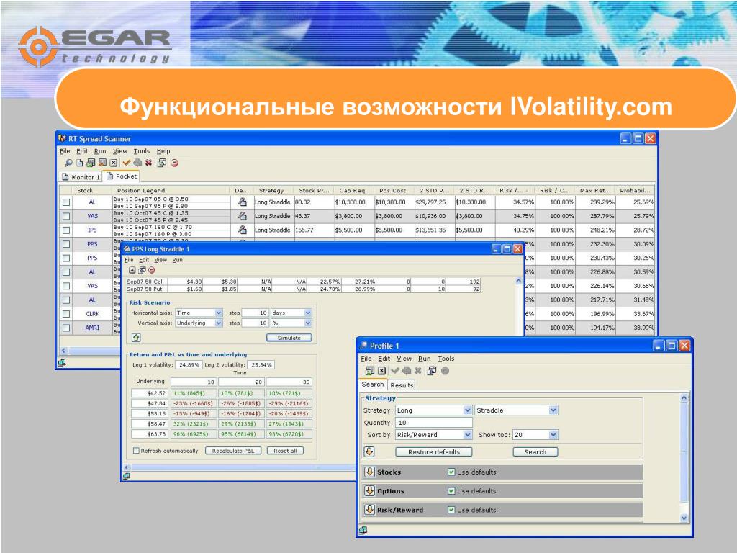Expand the Options section arrow
This screenshot has height=553, width=737.
pyautogui.click(x=369, y=490)
